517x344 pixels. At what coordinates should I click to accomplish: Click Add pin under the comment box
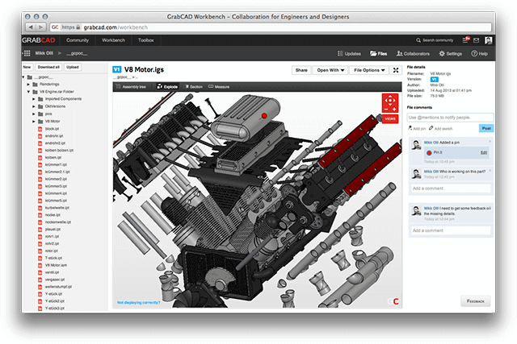417,128
